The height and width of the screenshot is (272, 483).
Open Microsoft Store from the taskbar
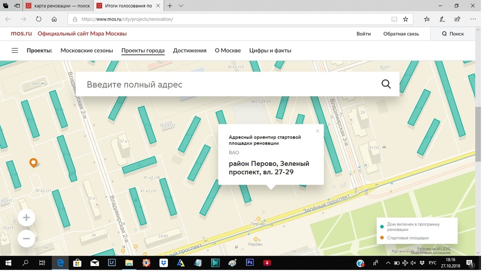click(x=77, y=263)
